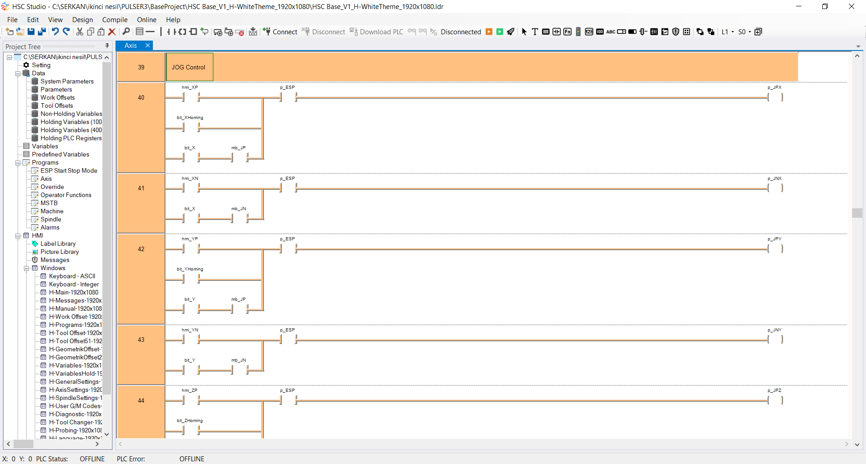
Task: Open the L1 language dropdown
Action: (x=728, y=32)
